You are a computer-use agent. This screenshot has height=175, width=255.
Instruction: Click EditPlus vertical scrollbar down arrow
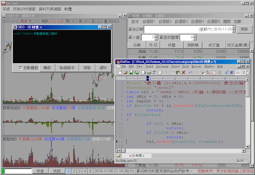tap(247, 147)
